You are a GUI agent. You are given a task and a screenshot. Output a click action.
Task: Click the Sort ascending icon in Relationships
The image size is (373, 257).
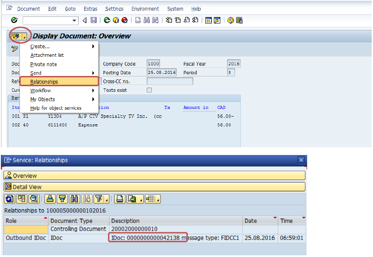coord(50,199)
